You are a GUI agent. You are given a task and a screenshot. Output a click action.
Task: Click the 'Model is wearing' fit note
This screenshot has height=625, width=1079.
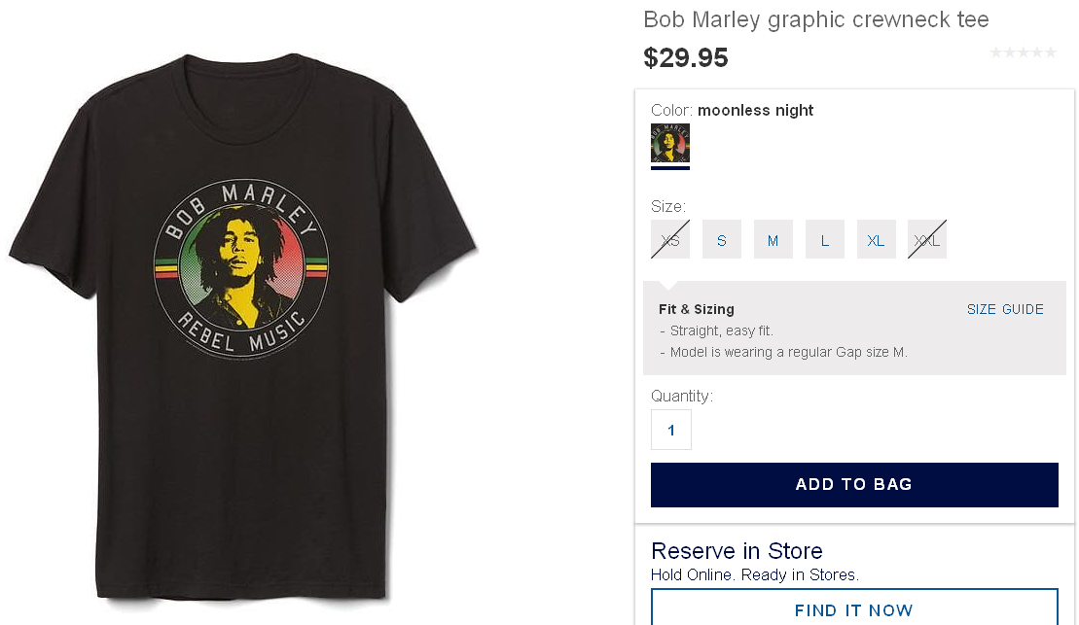tap(788, 352)
